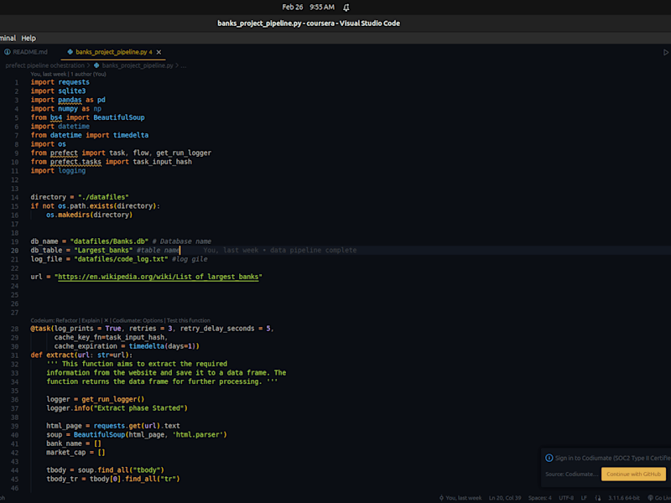Click 'Source: Codiumate...' text in notification
This screenshot has height=503, width=671.
click(x=572, y=474)
